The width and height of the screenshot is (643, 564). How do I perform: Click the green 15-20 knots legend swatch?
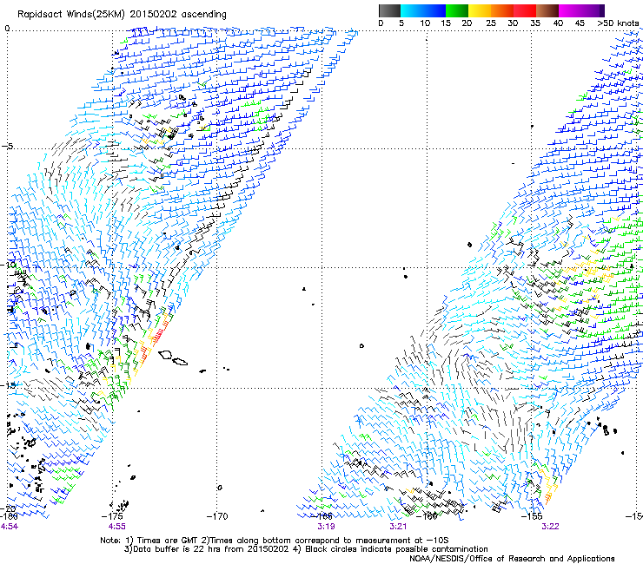click(x=457, y=10)
